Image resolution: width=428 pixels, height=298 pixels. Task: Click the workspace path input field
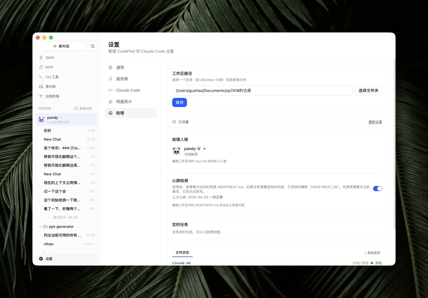click(262, 90)
